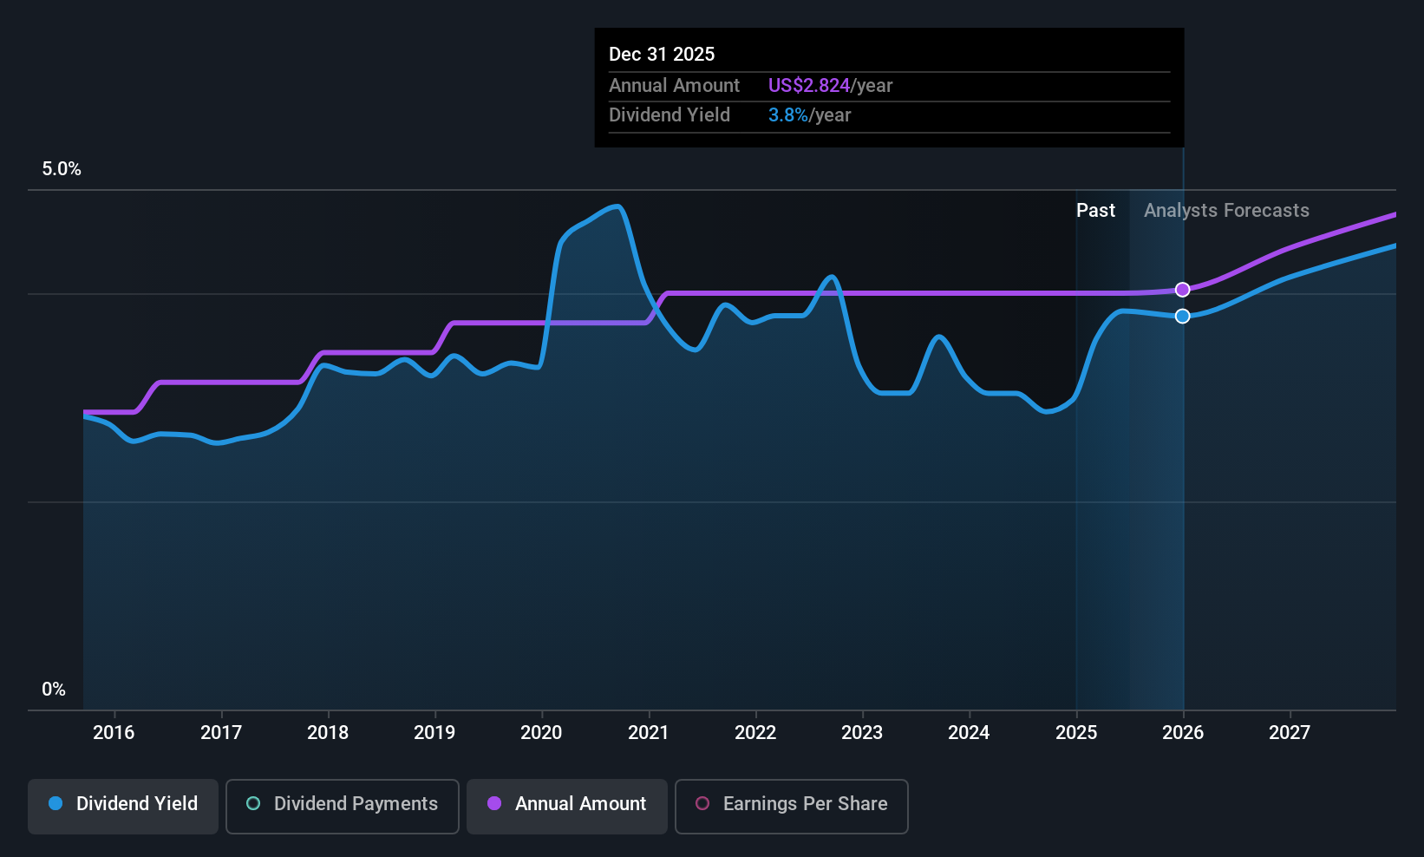Enable the Earnings Per Share series
The height and width of the screenshot is (857, 1424).
[x=792, y=807]
